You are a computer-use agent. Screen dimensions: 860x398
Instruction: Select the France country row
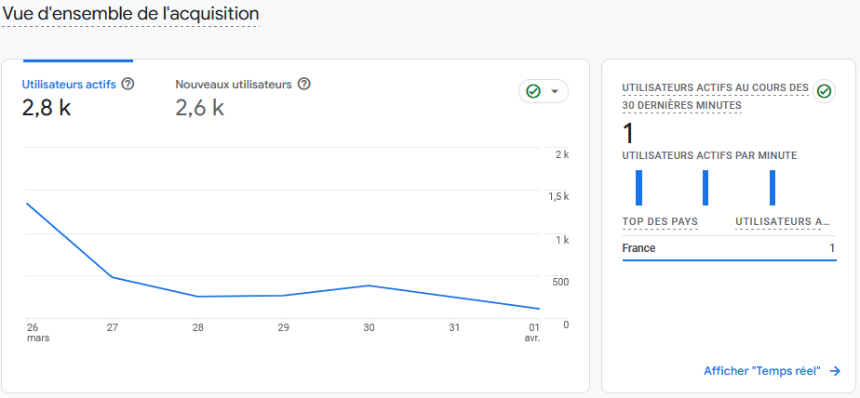click(730, 248)
